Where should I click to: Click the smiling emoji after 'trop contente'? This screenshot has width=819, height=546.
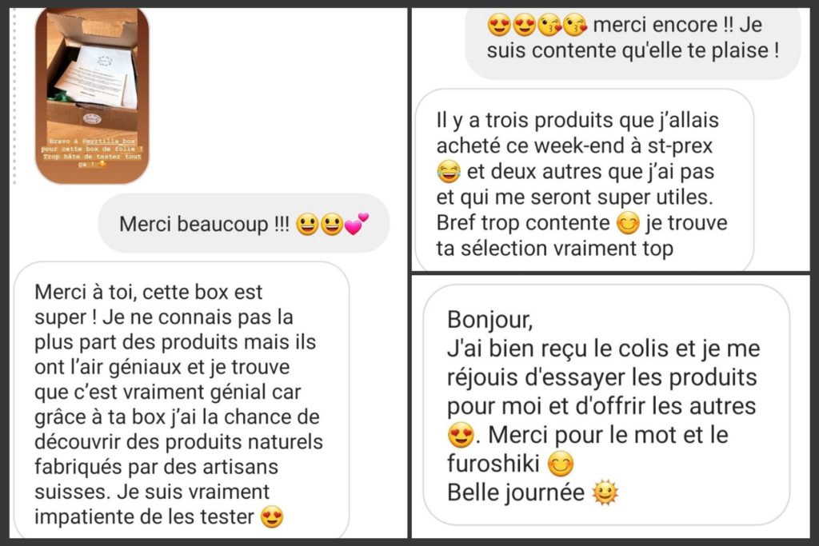pyautogui.click(x=628, y=223)
